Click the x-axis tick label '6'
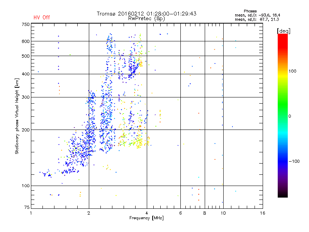Screen dimensions: 309x232 180,213
